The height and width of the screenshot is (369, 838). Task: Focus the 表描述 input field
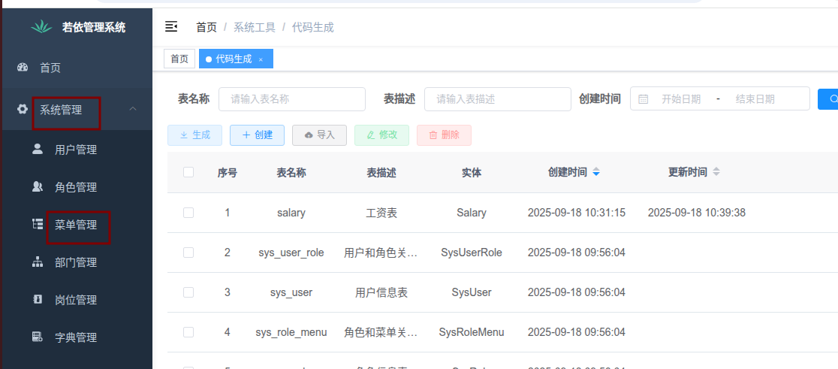click(x=498, y=99)
